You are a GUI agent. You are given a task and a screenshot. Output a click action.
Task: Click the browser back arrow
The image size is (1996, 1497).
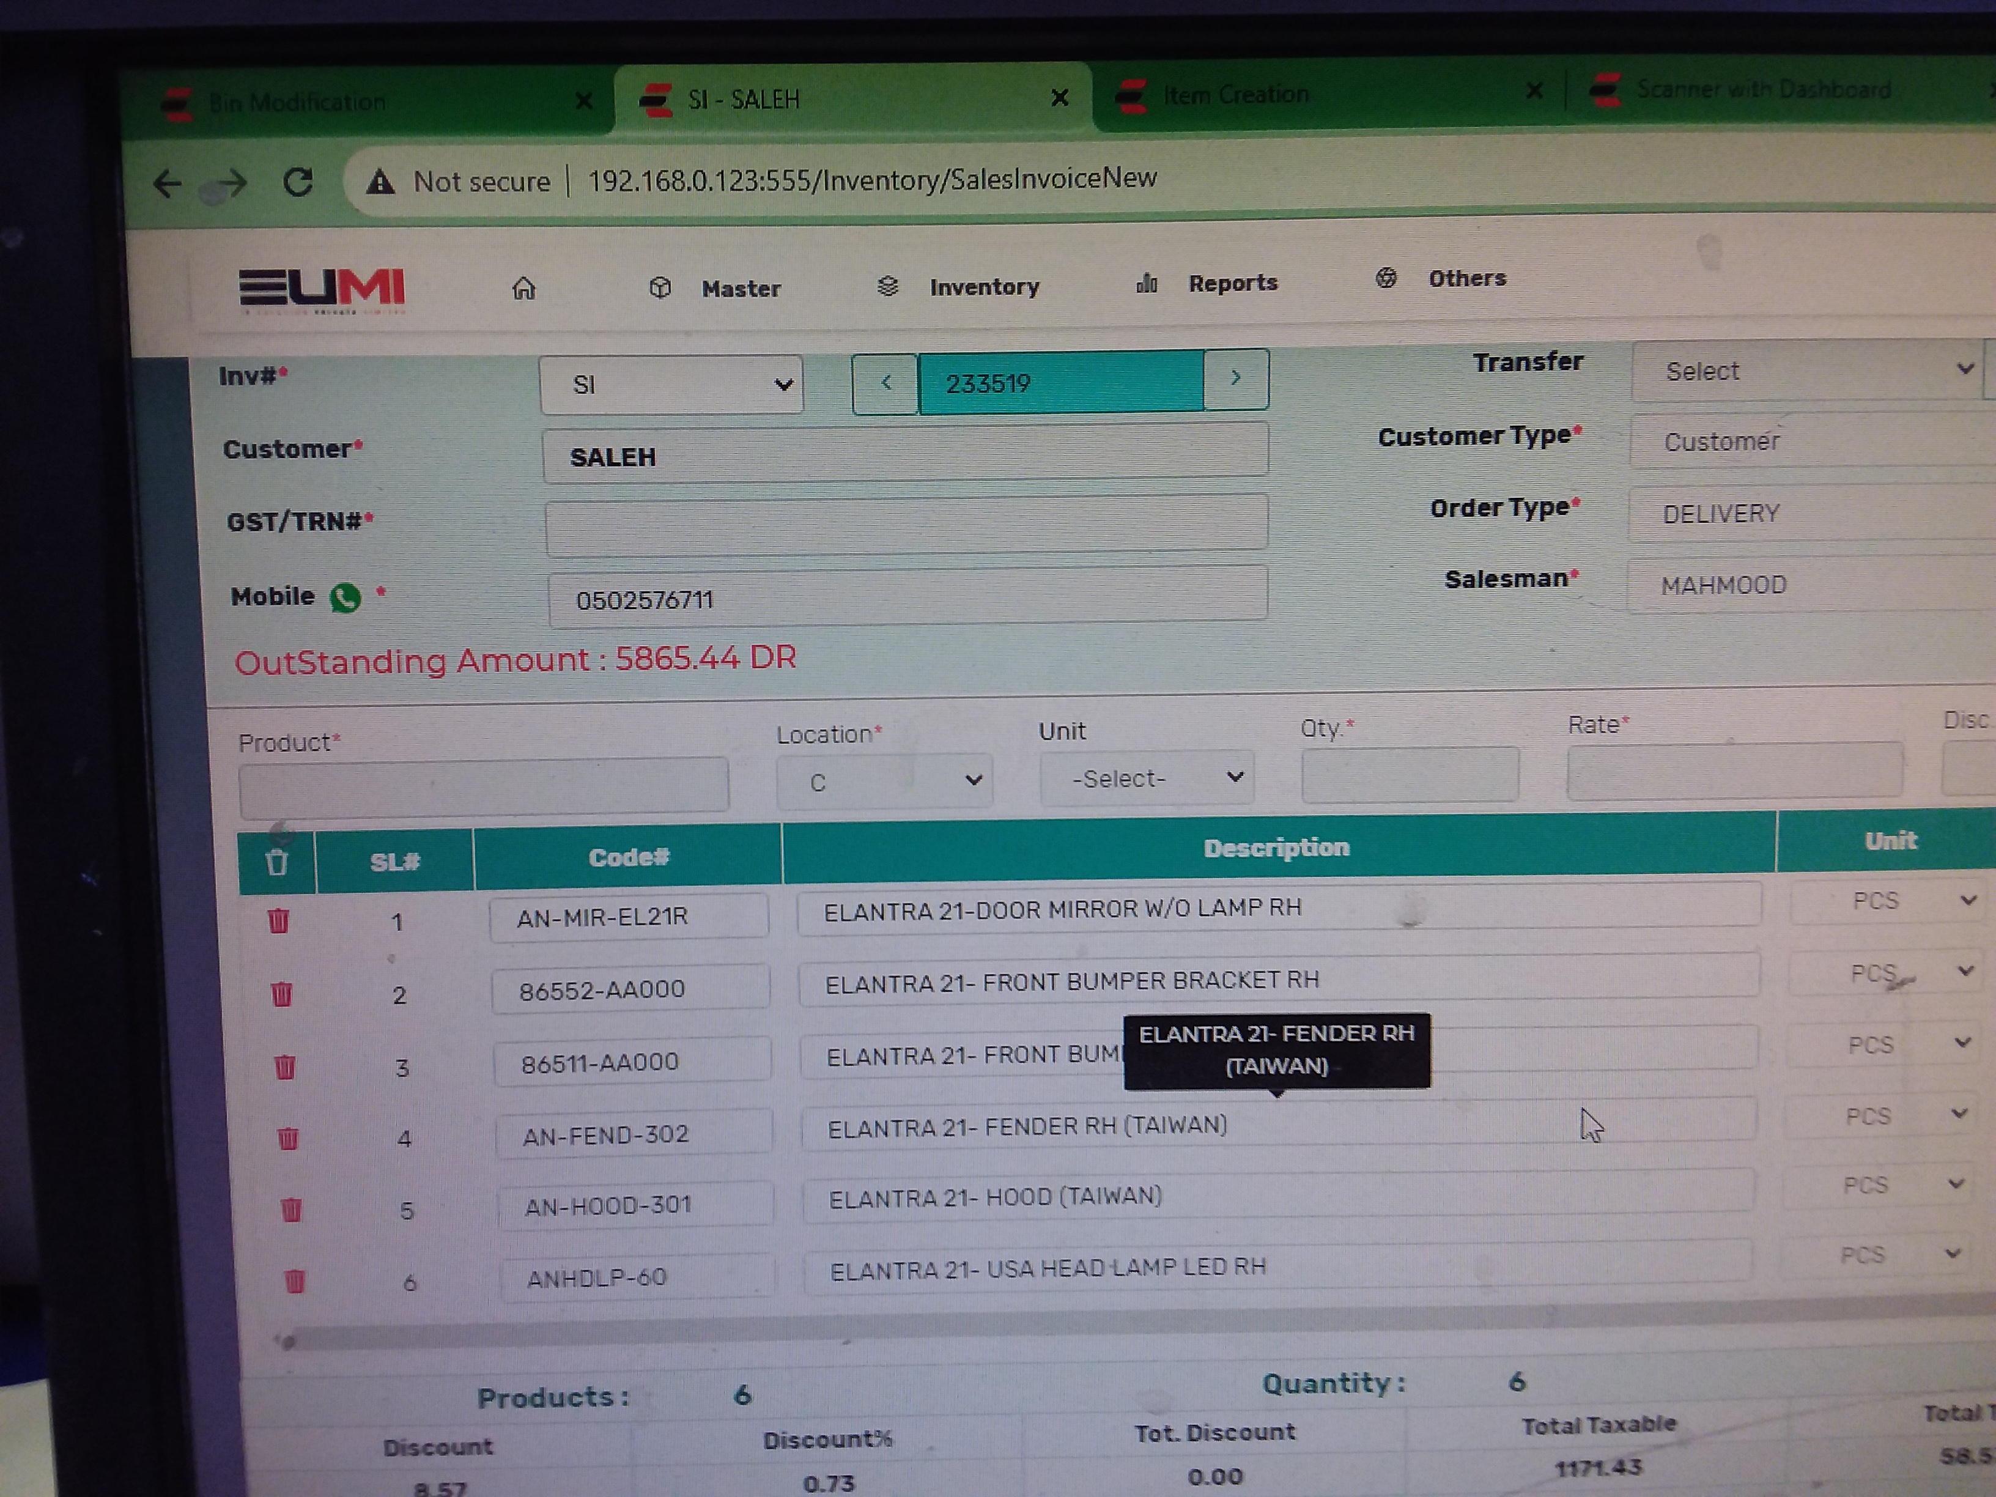point(168,184)
